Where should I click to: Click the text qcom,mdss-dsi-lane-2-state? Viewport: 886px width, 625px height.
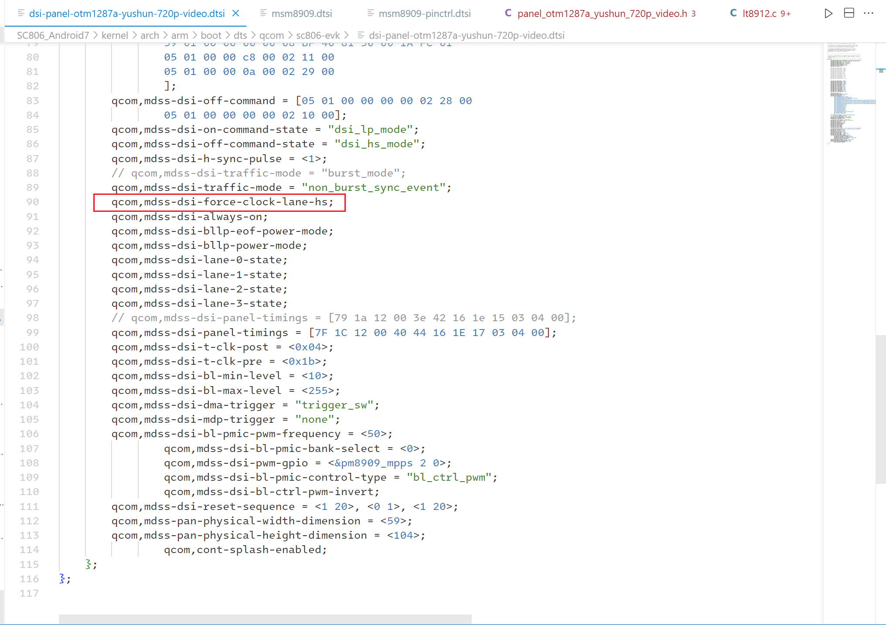coord(196,289)
